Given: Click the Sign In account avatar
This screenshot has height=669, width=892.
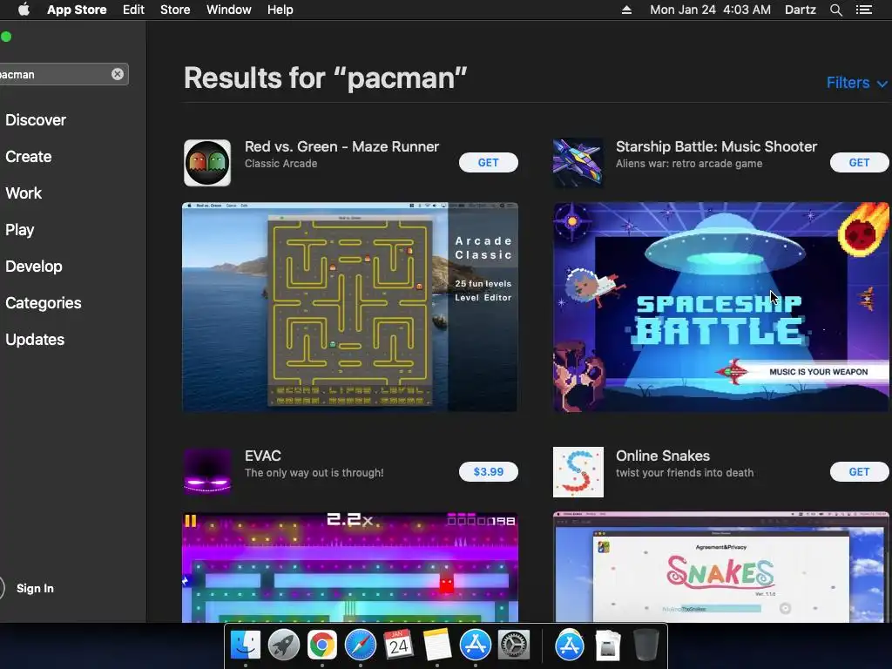Looking at the screenshot, I should (1, 588).
